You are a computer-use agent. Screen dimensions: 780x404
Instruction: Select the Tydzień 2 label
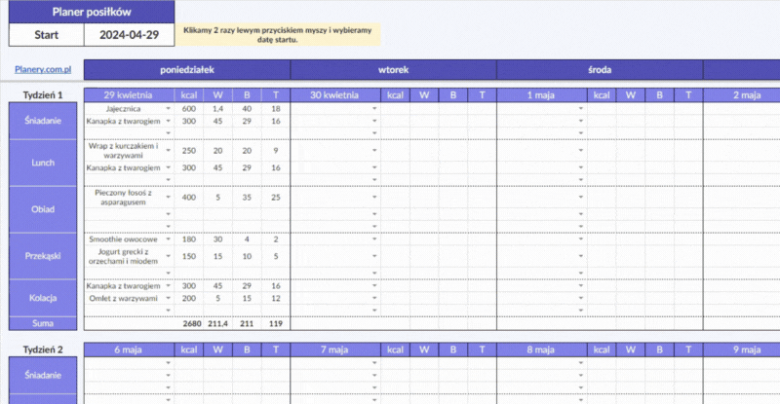[43, 349]
